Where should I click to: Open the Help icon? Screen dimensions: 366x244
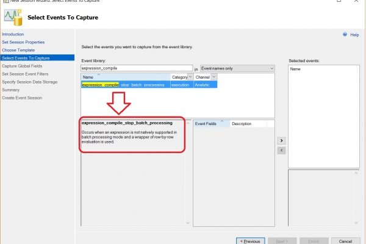tap(345, 35)
